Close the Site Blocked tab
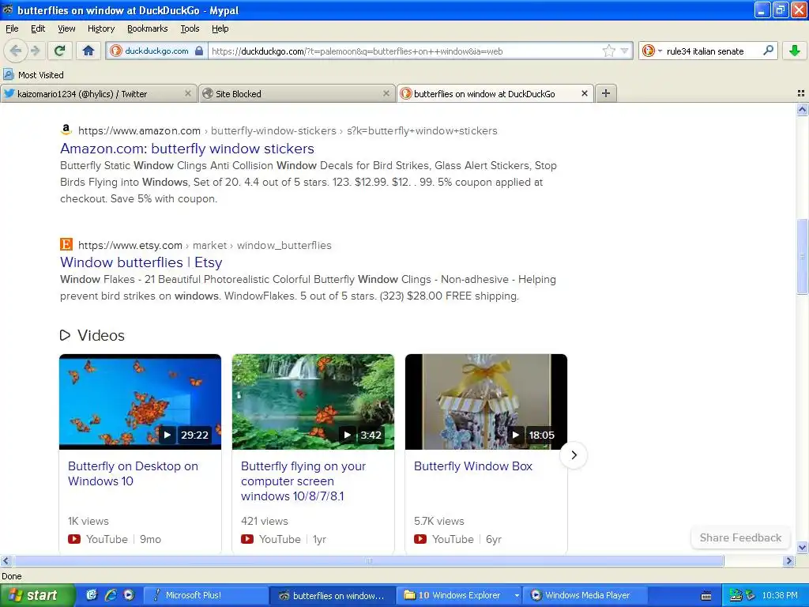Screen dimensions: 809x607 386,93
